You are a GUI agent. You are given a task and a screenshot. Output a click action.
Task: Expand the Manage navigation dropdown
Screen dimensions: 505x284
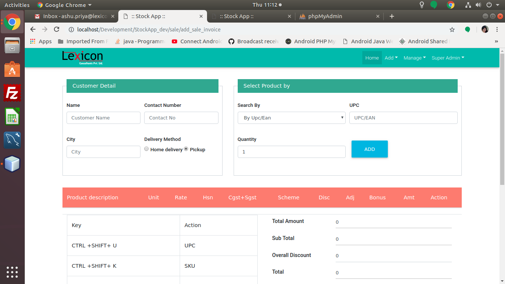tap(414, 58)
